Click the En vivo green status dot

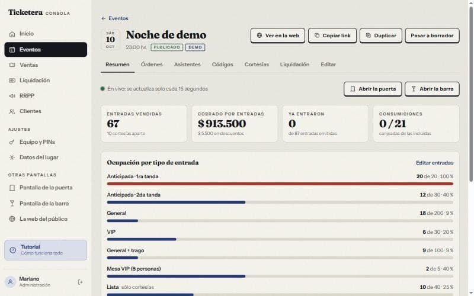coord(103,89)
